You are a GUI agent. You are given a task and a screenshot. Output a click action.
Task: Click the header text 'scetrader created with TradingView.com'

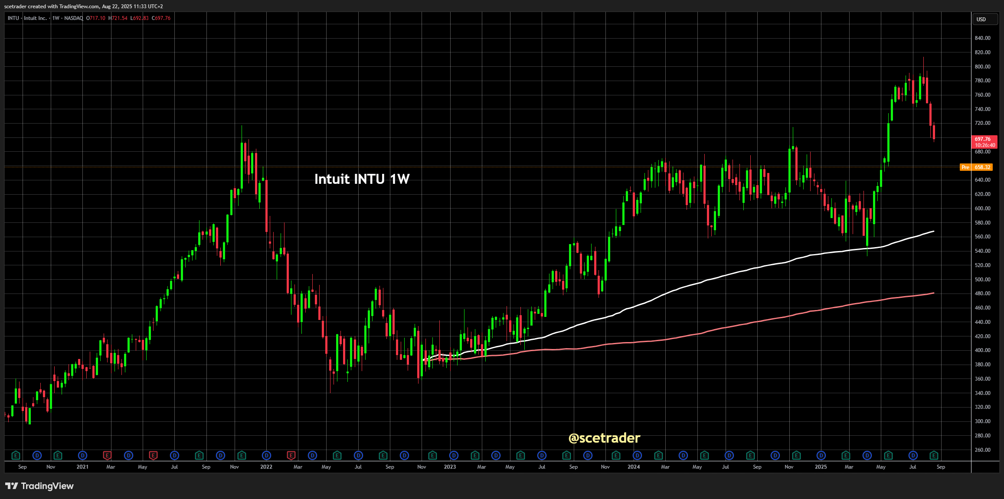pyautogui.click(x=52, y=7)
